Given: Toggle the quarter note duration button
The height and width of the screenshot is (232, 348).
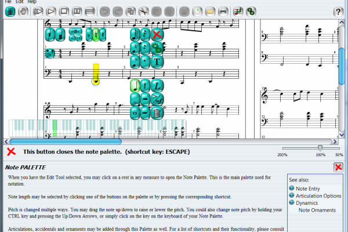Looking at the screenshot, I should pyautogui.click(x=135, y=86).
